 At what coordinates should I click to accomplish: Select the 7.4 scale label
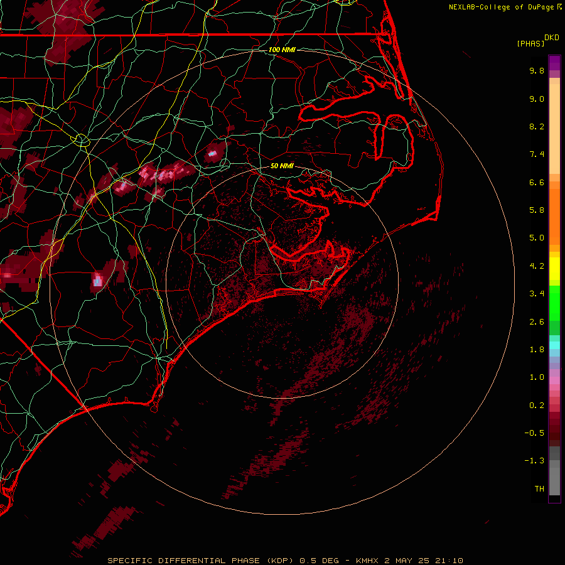click(537, 154)
